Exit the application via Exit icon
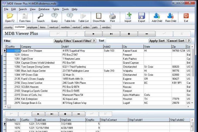Screen dimensions: 198x132 coord(186,18)
